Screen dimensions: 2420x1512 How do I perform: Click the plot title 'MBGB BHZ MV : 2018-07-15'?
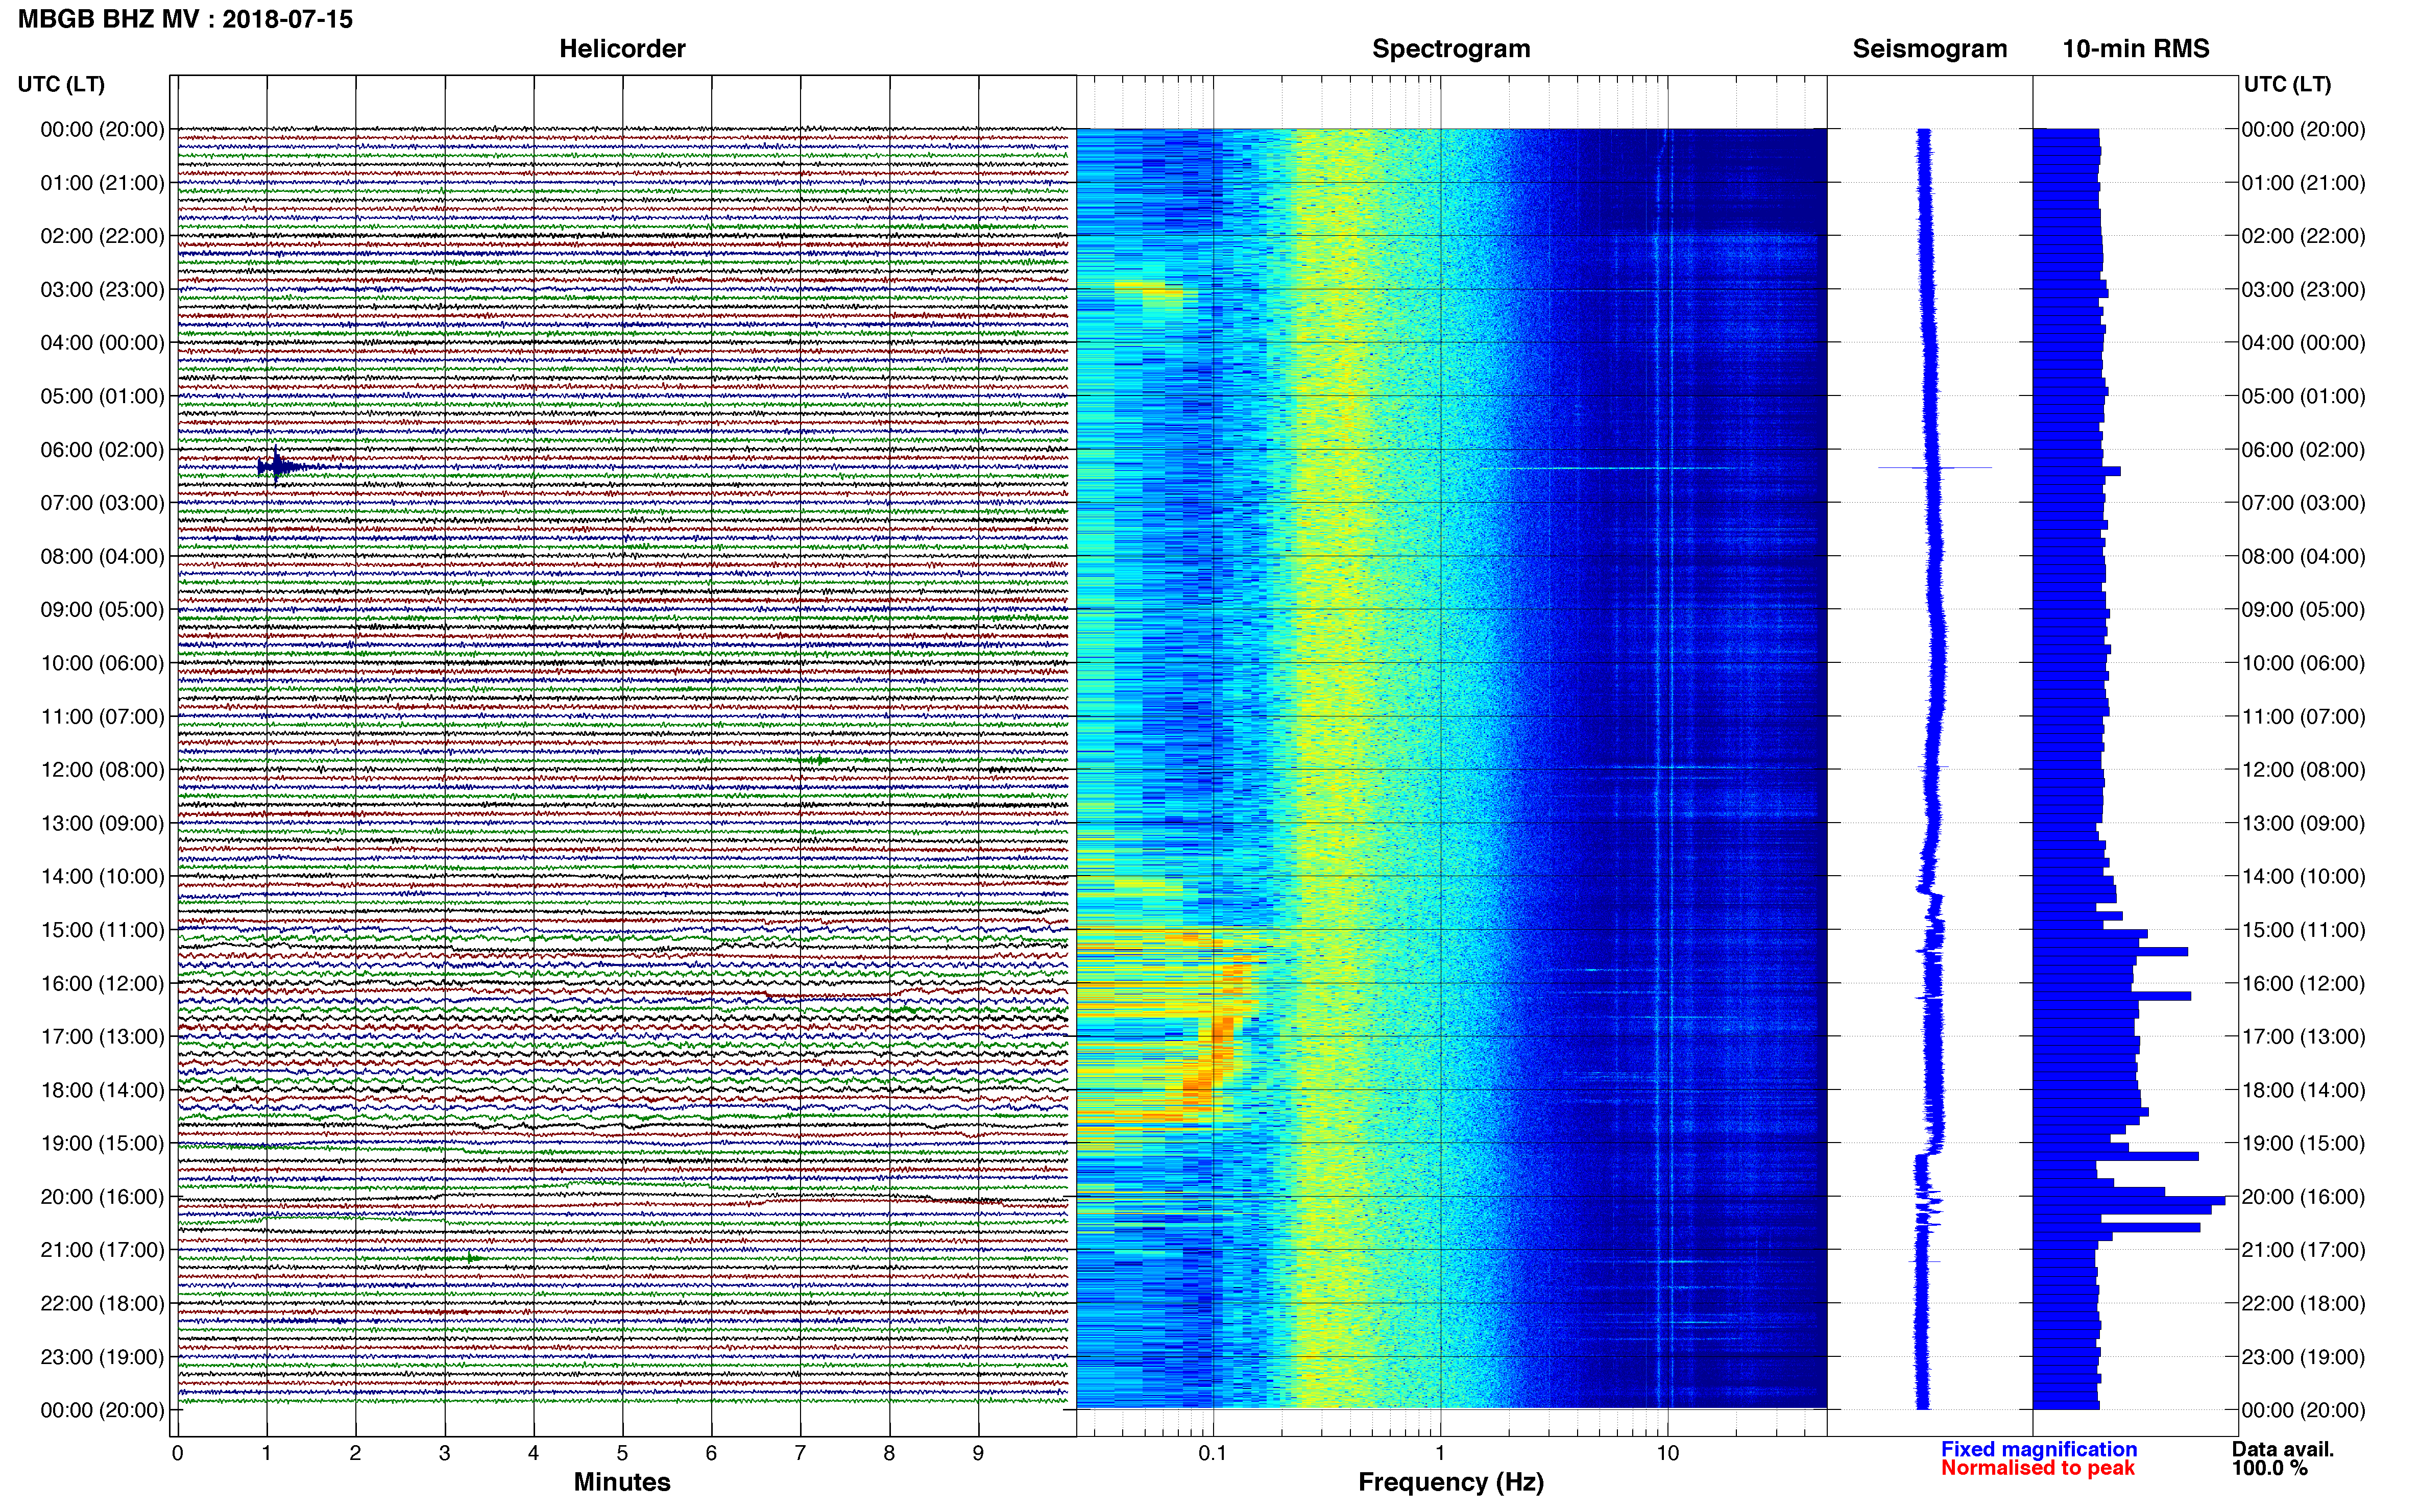tap(185, 19)
